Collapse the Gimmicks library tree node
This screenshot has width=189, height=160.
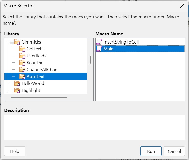(12, 42)
